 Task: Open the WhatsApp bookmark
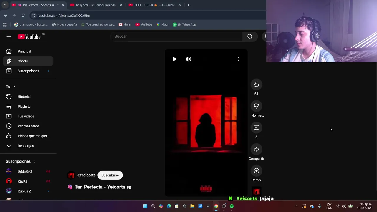184,24
